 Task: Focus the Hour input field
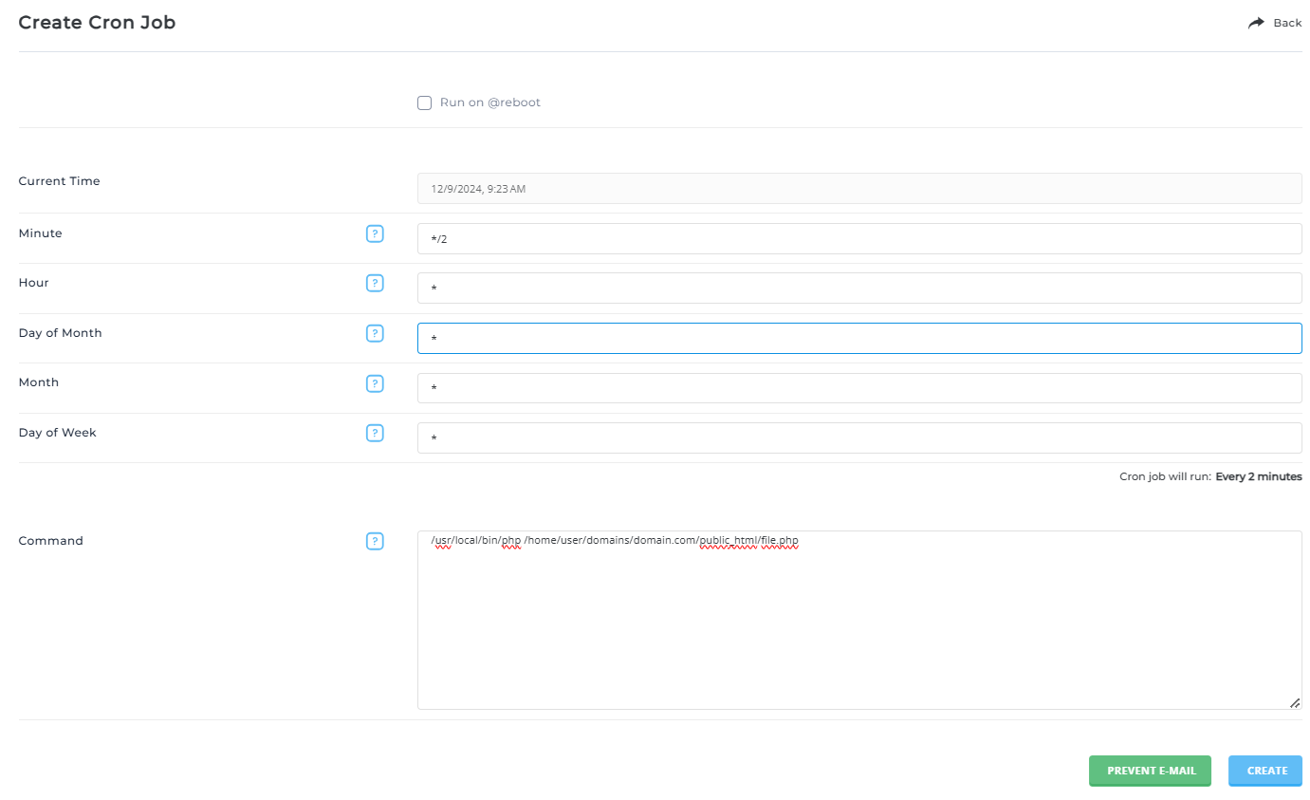click(x=859, y=288)
